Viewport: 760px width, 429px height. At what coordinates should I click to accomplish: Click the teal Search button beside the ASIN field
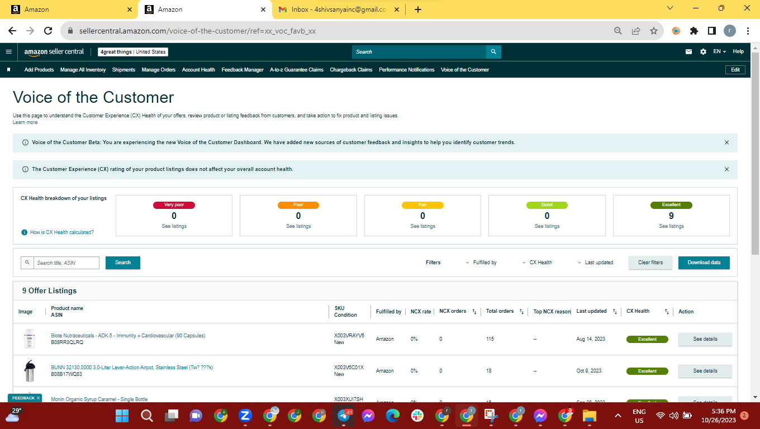(123, 263)
